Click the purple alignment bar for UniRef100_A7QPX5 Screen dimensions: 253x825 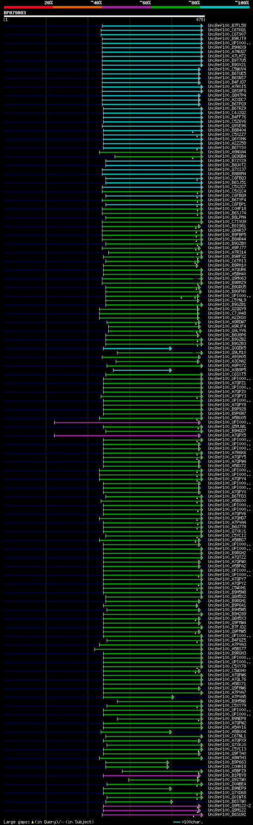127,435
